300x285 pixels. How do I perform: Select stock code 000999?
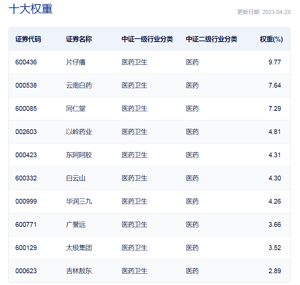(26, 201)
